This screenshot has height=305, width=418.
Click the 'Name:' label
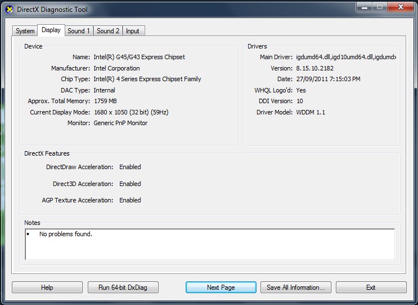82,57
